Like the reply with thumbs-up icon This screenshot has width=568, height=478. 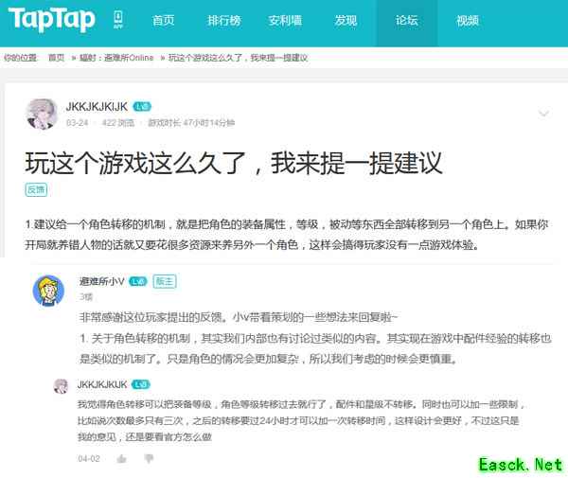[x=121, y=458]
